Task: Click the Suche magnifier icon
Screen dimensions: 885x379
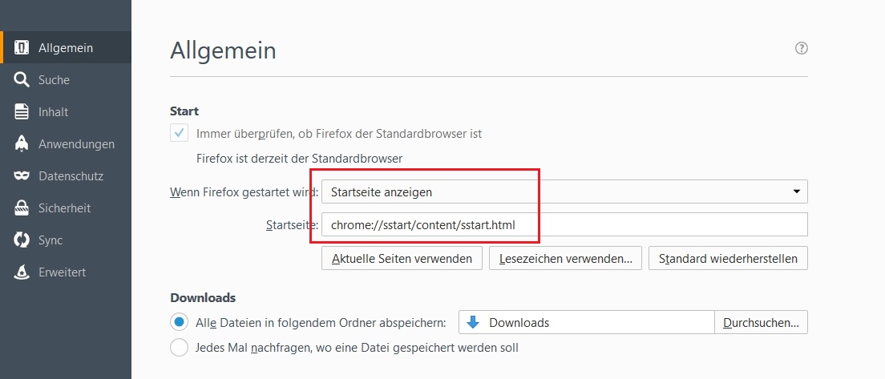Action: [x=22, y=80]
